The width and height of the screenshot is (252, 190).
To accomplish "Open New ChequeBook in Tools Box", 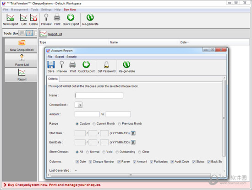I will [21, 46].
